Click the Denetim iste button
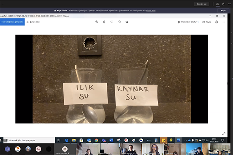Image resolution: width=233 pixels, height=155 pixels. tap(201, 4)
